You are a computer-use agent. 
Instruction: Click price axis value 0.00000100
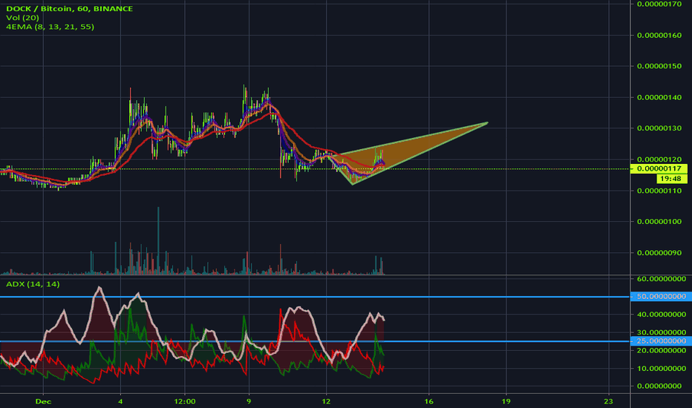pos(659,222)
